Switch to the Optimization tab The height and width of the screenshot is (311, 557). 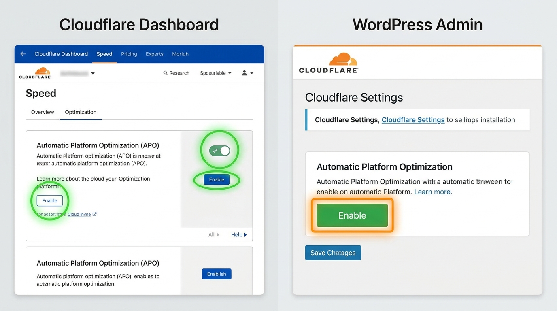[81, 112]
